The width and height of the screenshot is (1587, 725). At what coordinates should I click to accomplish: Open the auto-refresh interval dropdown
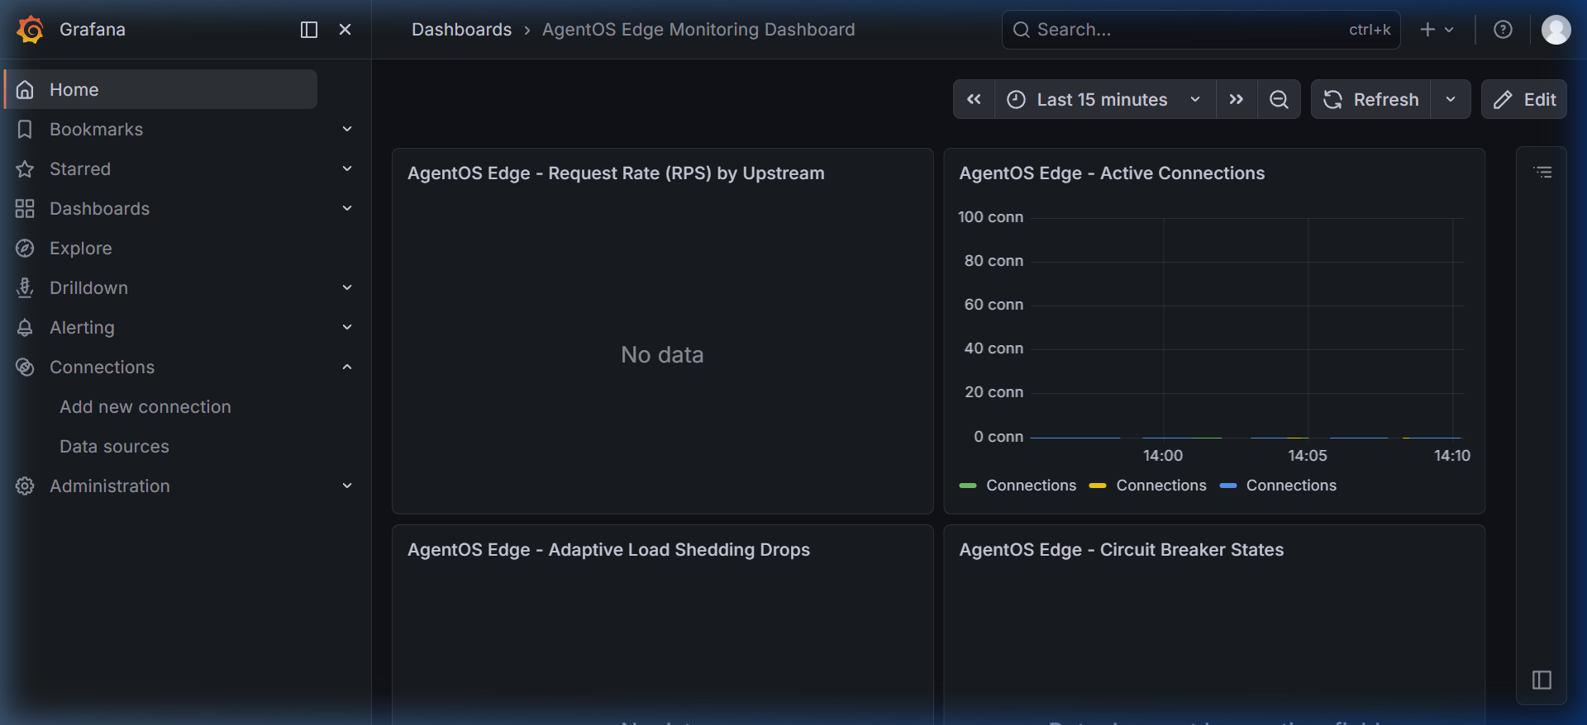tap(1451, 100)
